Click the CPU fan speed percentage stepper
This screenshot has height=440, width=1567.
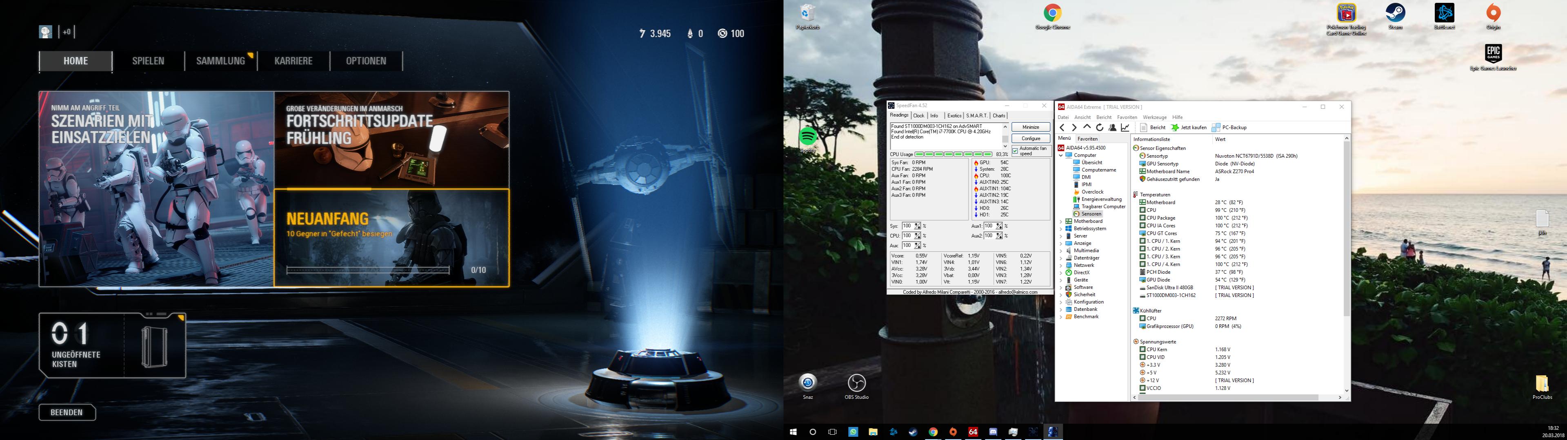pyautogui.click(x=917, y=235)
